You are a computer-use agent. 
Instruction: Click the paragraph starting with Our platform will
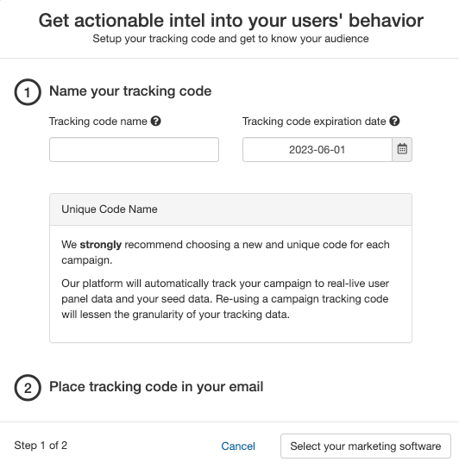(x=225, y=299)
